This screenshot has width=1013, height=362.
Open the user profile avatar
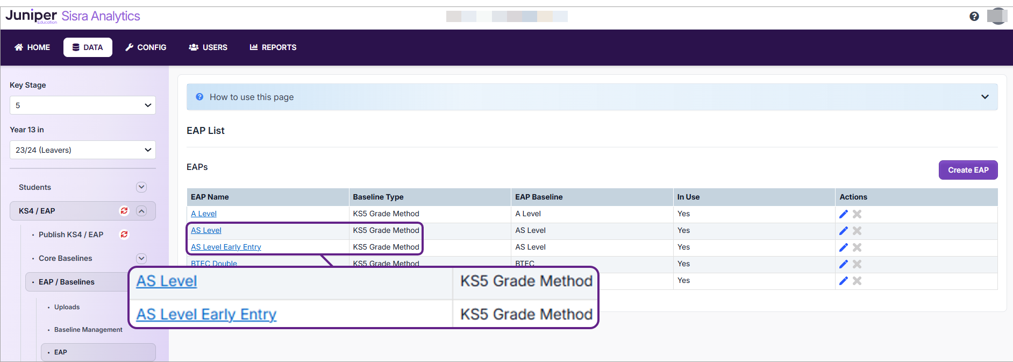coord(997,16)
